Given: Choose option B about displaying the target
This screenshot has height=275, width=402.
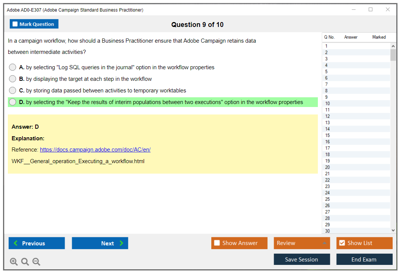Looking at the screenshot, I should pyautogui.click(x=13, y=79).
